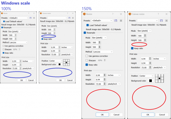Click Cancel in 150% Resize dialog
The image size is (171, 119).
[x=116, y=115]
